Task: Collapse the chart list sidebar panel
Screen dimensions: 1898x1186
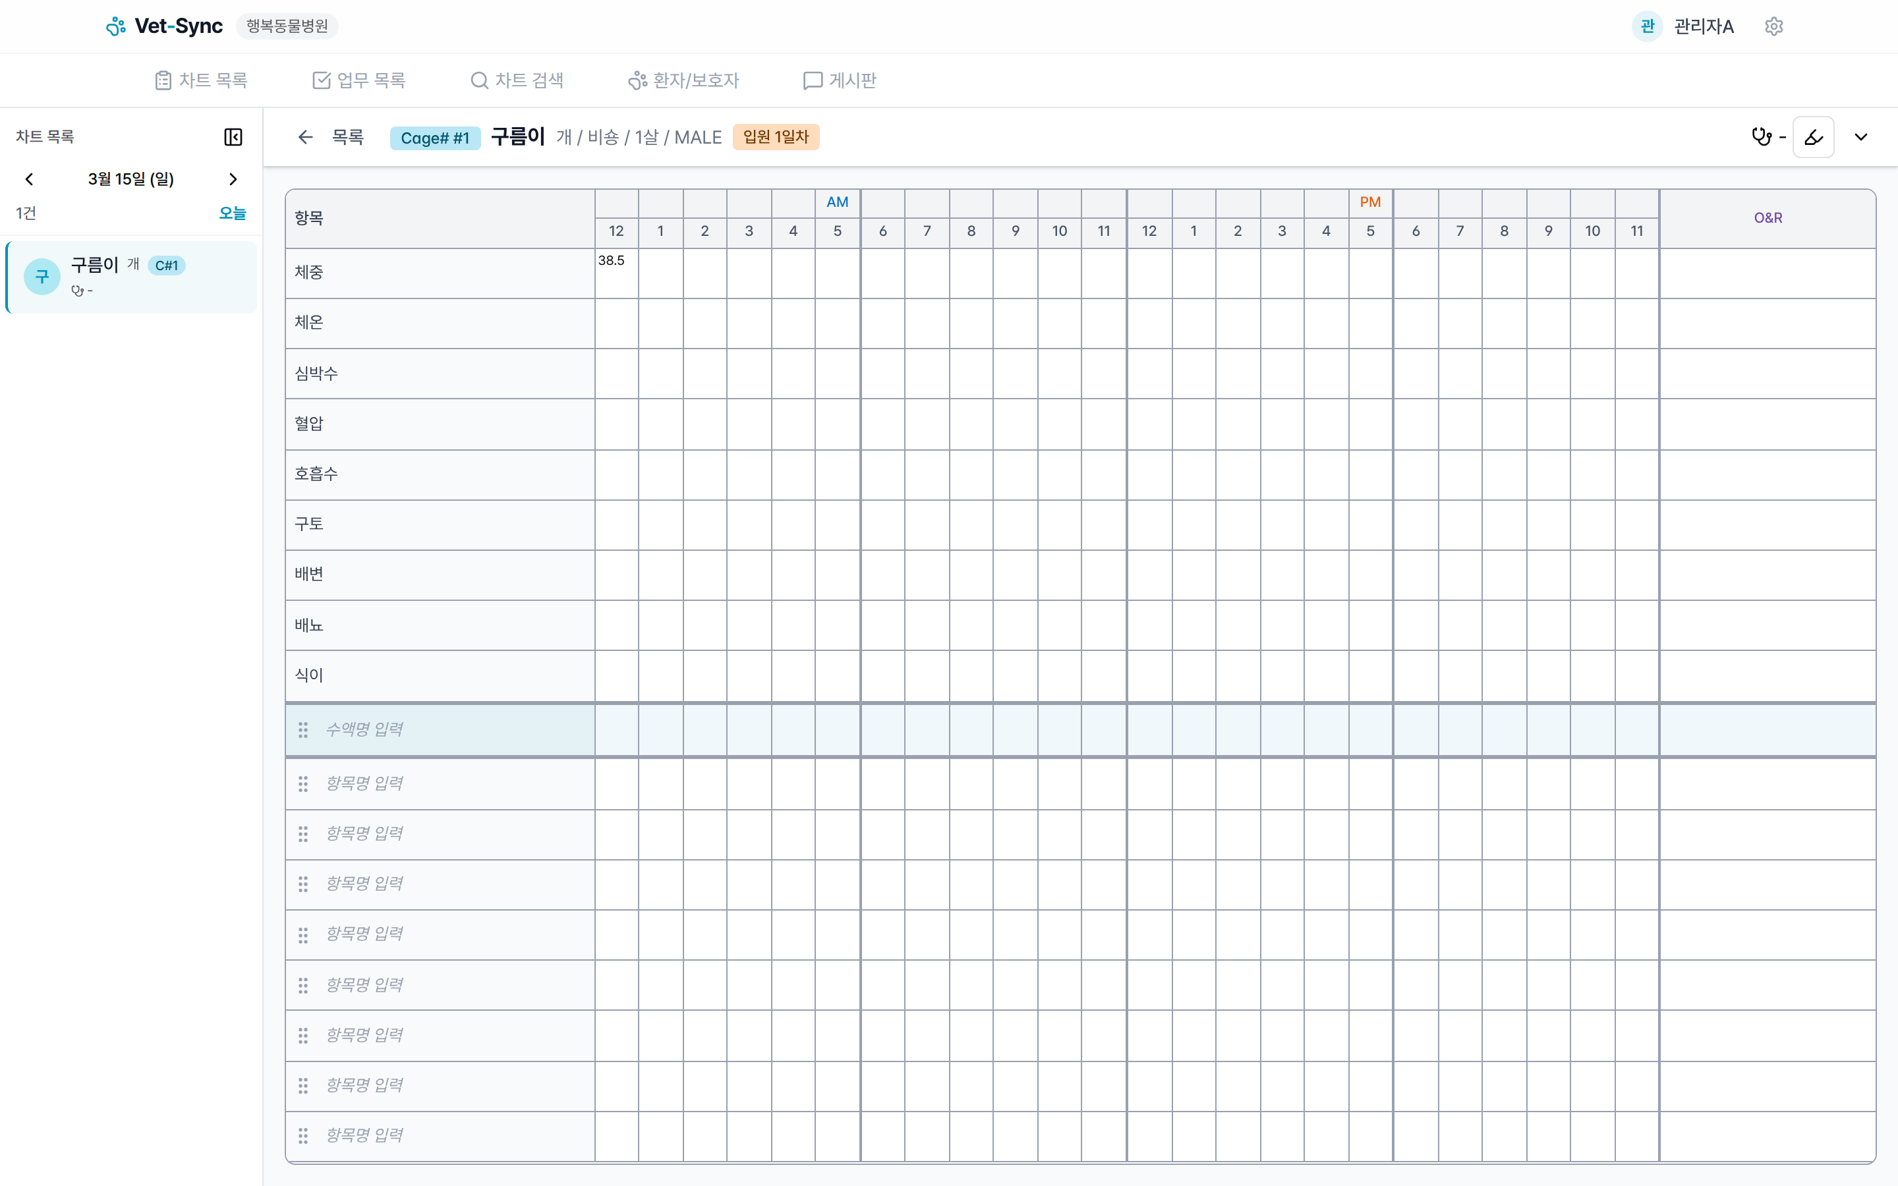Action: (x=233, y=137)
